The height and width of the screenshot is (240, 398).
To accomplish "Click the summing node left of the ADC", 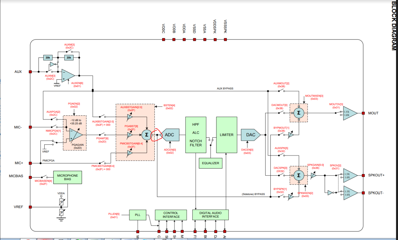I will pyautogui.click(x=146, y=135).
